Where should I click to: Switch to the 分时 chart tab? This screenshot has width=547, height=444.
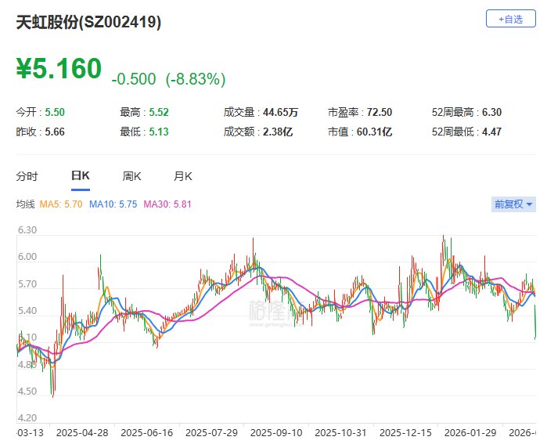point(27,176)
